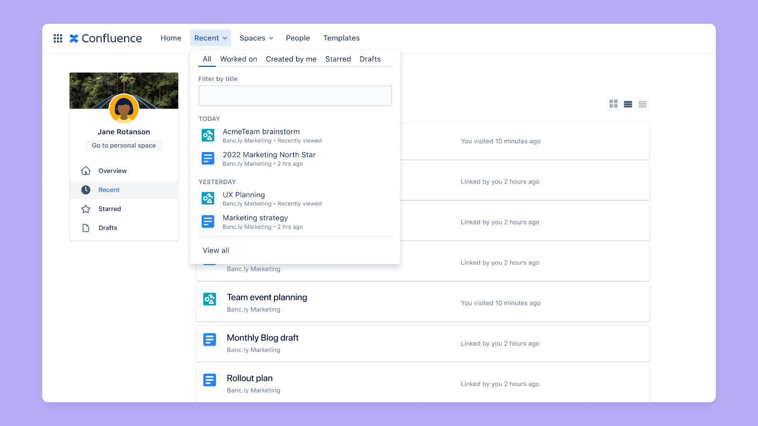Viewport: 758px width, 426px height.
Task: Open the People menu
Action: point(298,38)
